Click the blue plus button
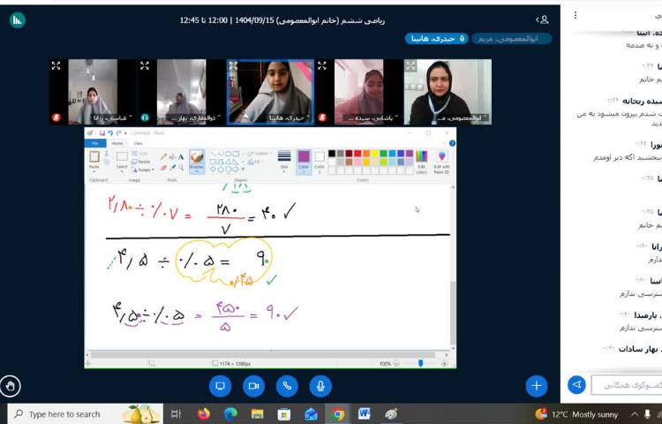The height and width of the screenshot is (424, 662). click(x=536, y=385)
